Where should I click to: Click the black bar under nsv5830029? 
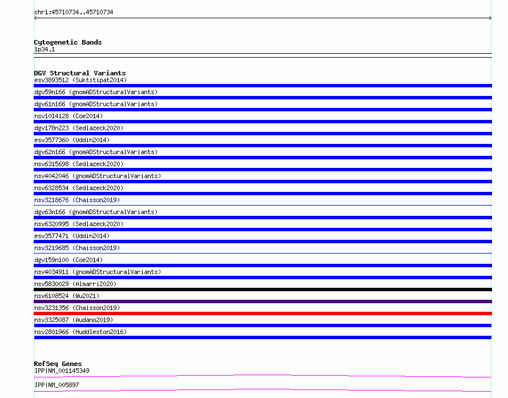click(263, 290)
